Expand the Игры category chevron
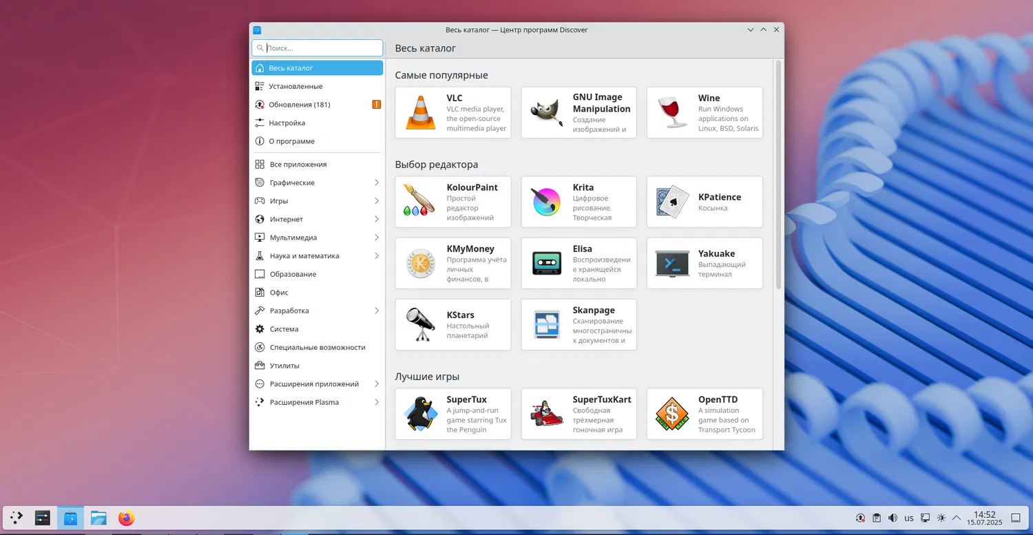The height and width of the screenshot is (535, 1033). (x=377, y=201)
